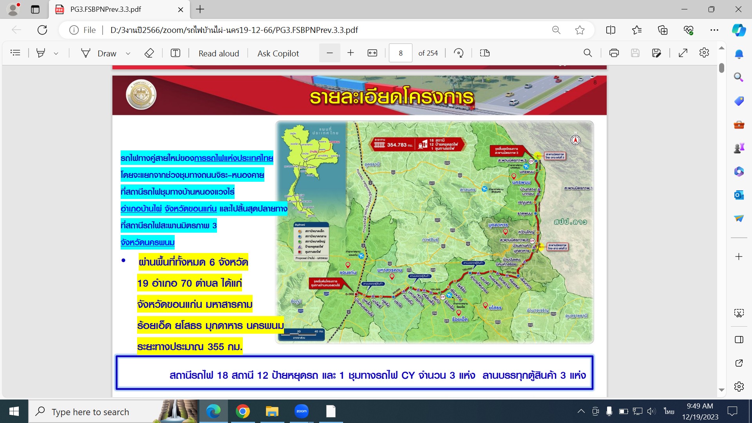752x423 pixels.
Task: Click the Rotate page icon
Action: coord(459,53)
